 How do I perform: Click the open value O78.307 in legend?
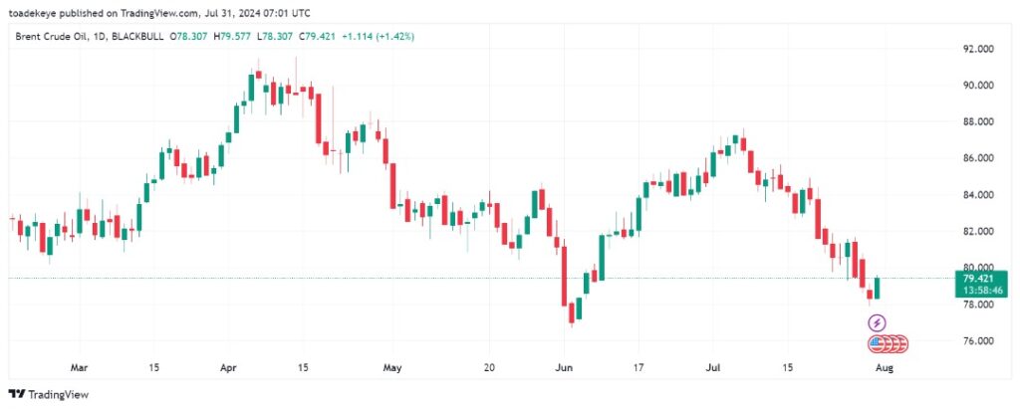(194, 36)
